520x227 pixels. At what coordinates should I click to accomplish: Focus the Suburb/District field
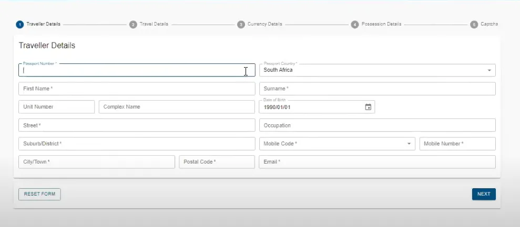click(x=137, y=144)
